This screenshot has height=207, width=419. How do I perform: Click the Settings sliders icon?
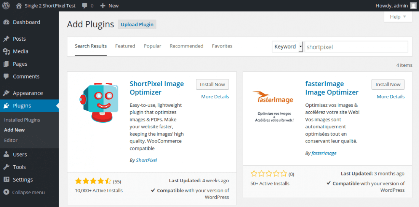(6, 180)
